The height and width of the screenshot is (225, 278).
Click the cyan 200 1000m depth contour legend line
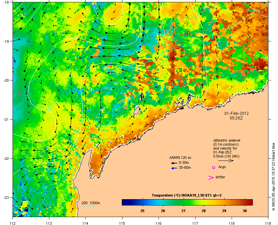pyautogui.click(x=89, y=206)
